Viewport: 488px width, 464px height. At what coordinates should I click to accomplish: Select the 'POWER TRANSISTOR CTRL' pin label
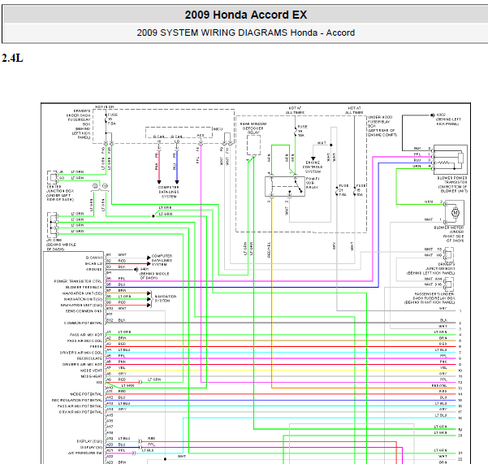[x=78, y=281]
